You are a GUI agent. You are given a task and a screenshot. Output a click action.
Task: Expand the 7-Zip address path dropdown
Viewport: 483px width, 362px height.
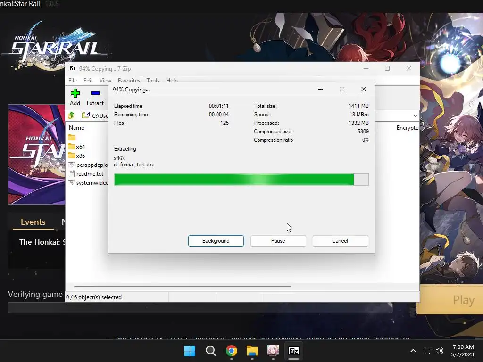[415, 116]
